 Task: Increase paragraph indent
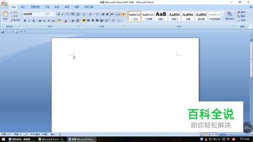pos(107,14)
